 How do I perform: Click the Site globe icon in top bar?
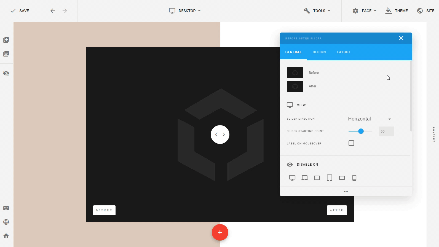(x=420, y=11)
